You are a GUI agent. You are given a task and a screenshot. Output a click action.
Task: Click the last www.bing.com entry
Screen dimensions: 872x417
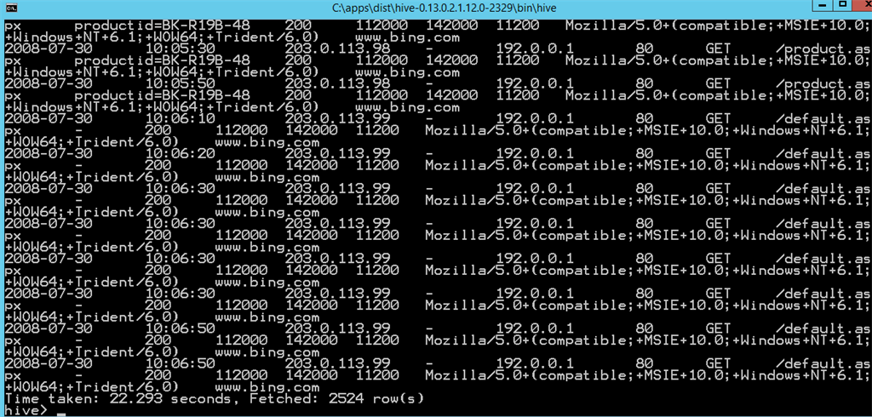pyautogui.click(x=267, y=387)
